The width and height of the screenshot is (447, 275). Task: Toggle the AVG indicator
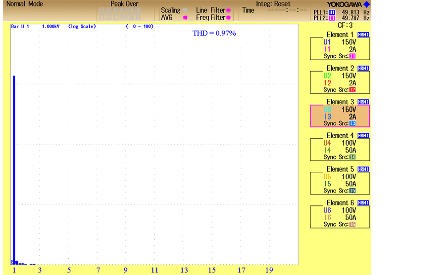185,17
